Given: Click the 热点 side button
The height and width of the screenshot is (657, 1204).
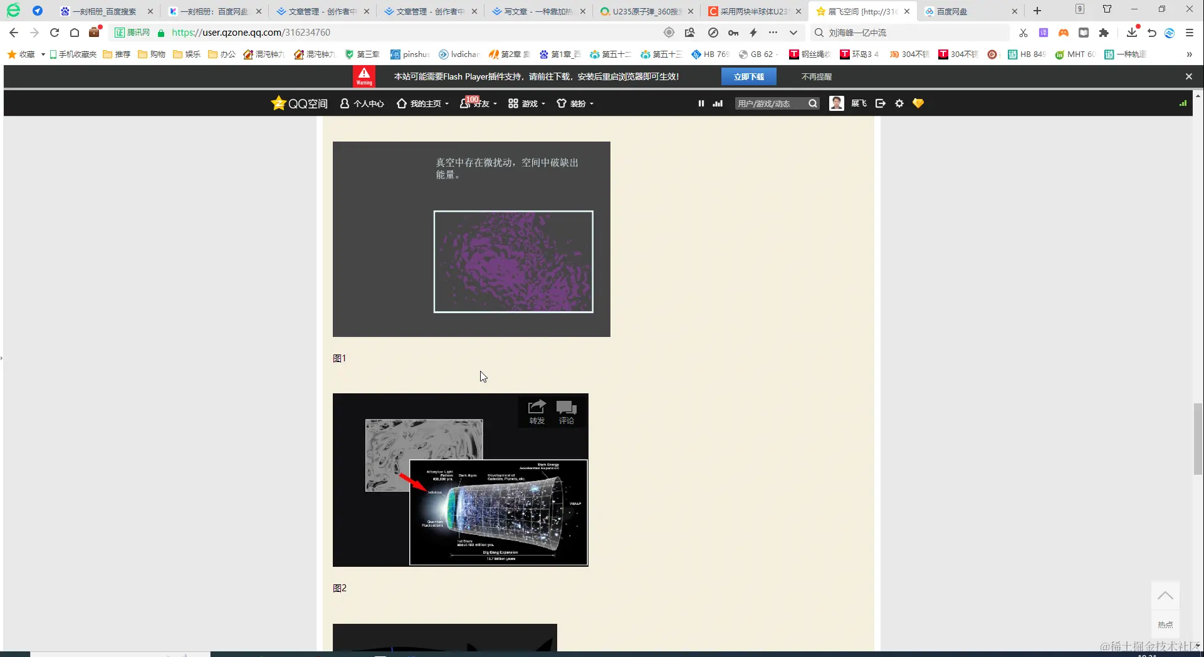Looking at the screenshot, I should pyautogui.click(x=1165, y=624).
